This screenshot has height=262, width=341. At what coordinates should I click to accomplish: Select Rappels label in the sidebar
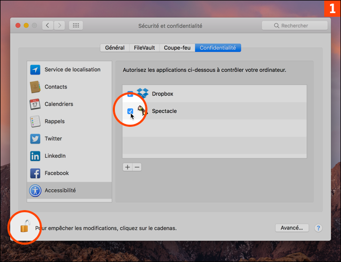(x=55, y=121)
